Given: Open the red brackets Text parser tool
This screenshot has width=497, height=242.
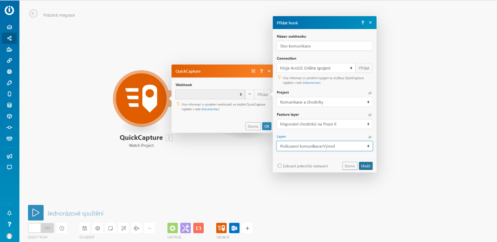Looking at the screenshot, I should pos(198,228).
